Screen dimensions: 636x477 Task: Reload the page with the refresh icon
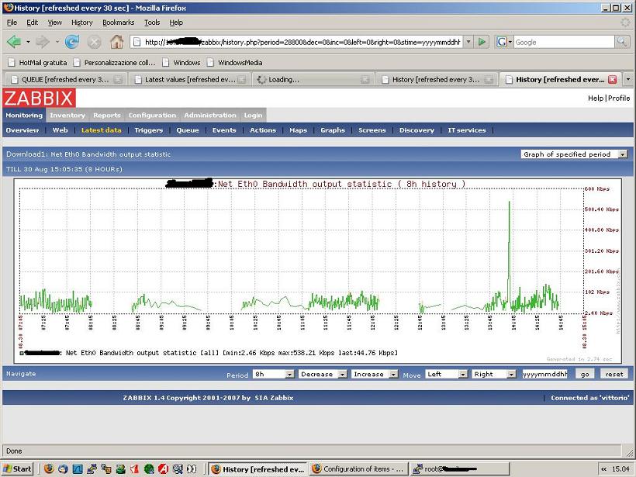[x=72, y=42]
